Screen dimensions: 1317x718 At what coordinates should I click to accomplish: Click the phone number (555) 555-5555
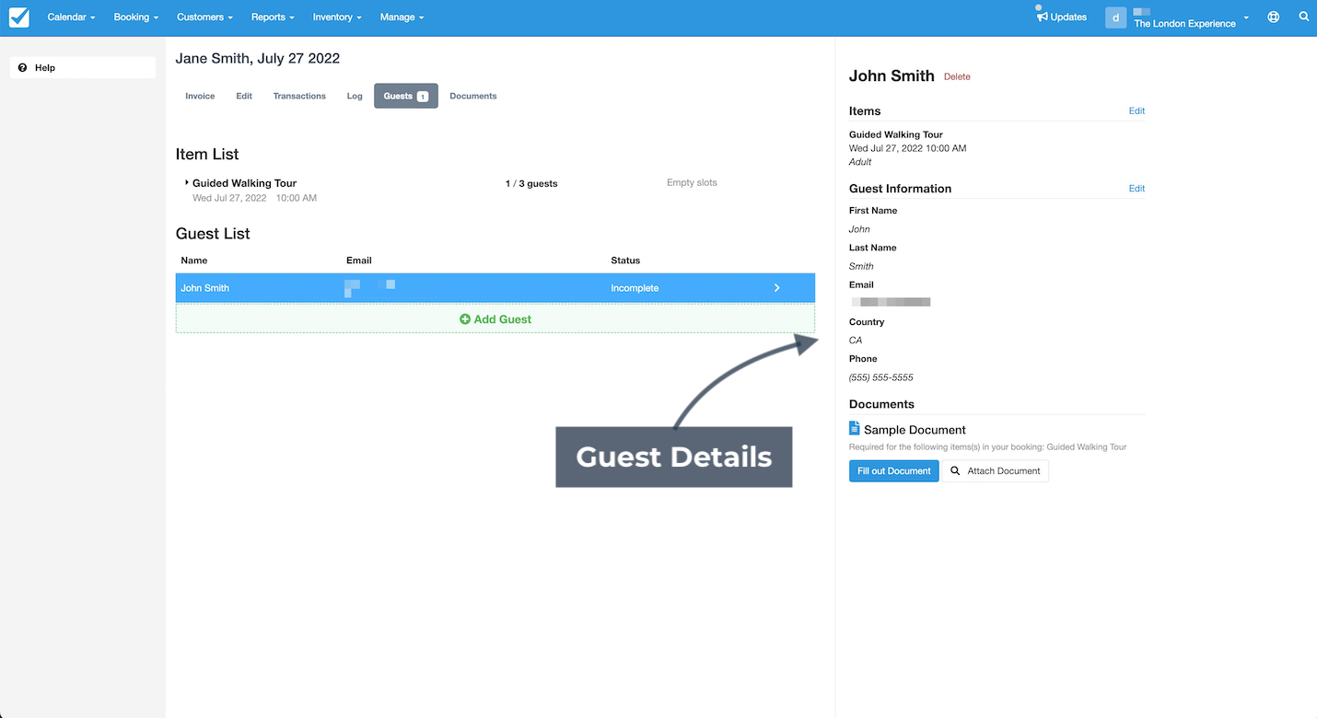881,377
